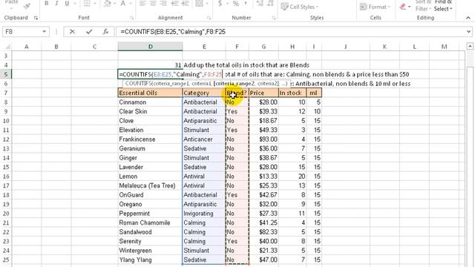
Task: Cancel the formula entry with the X
Action: click(72, 31)
